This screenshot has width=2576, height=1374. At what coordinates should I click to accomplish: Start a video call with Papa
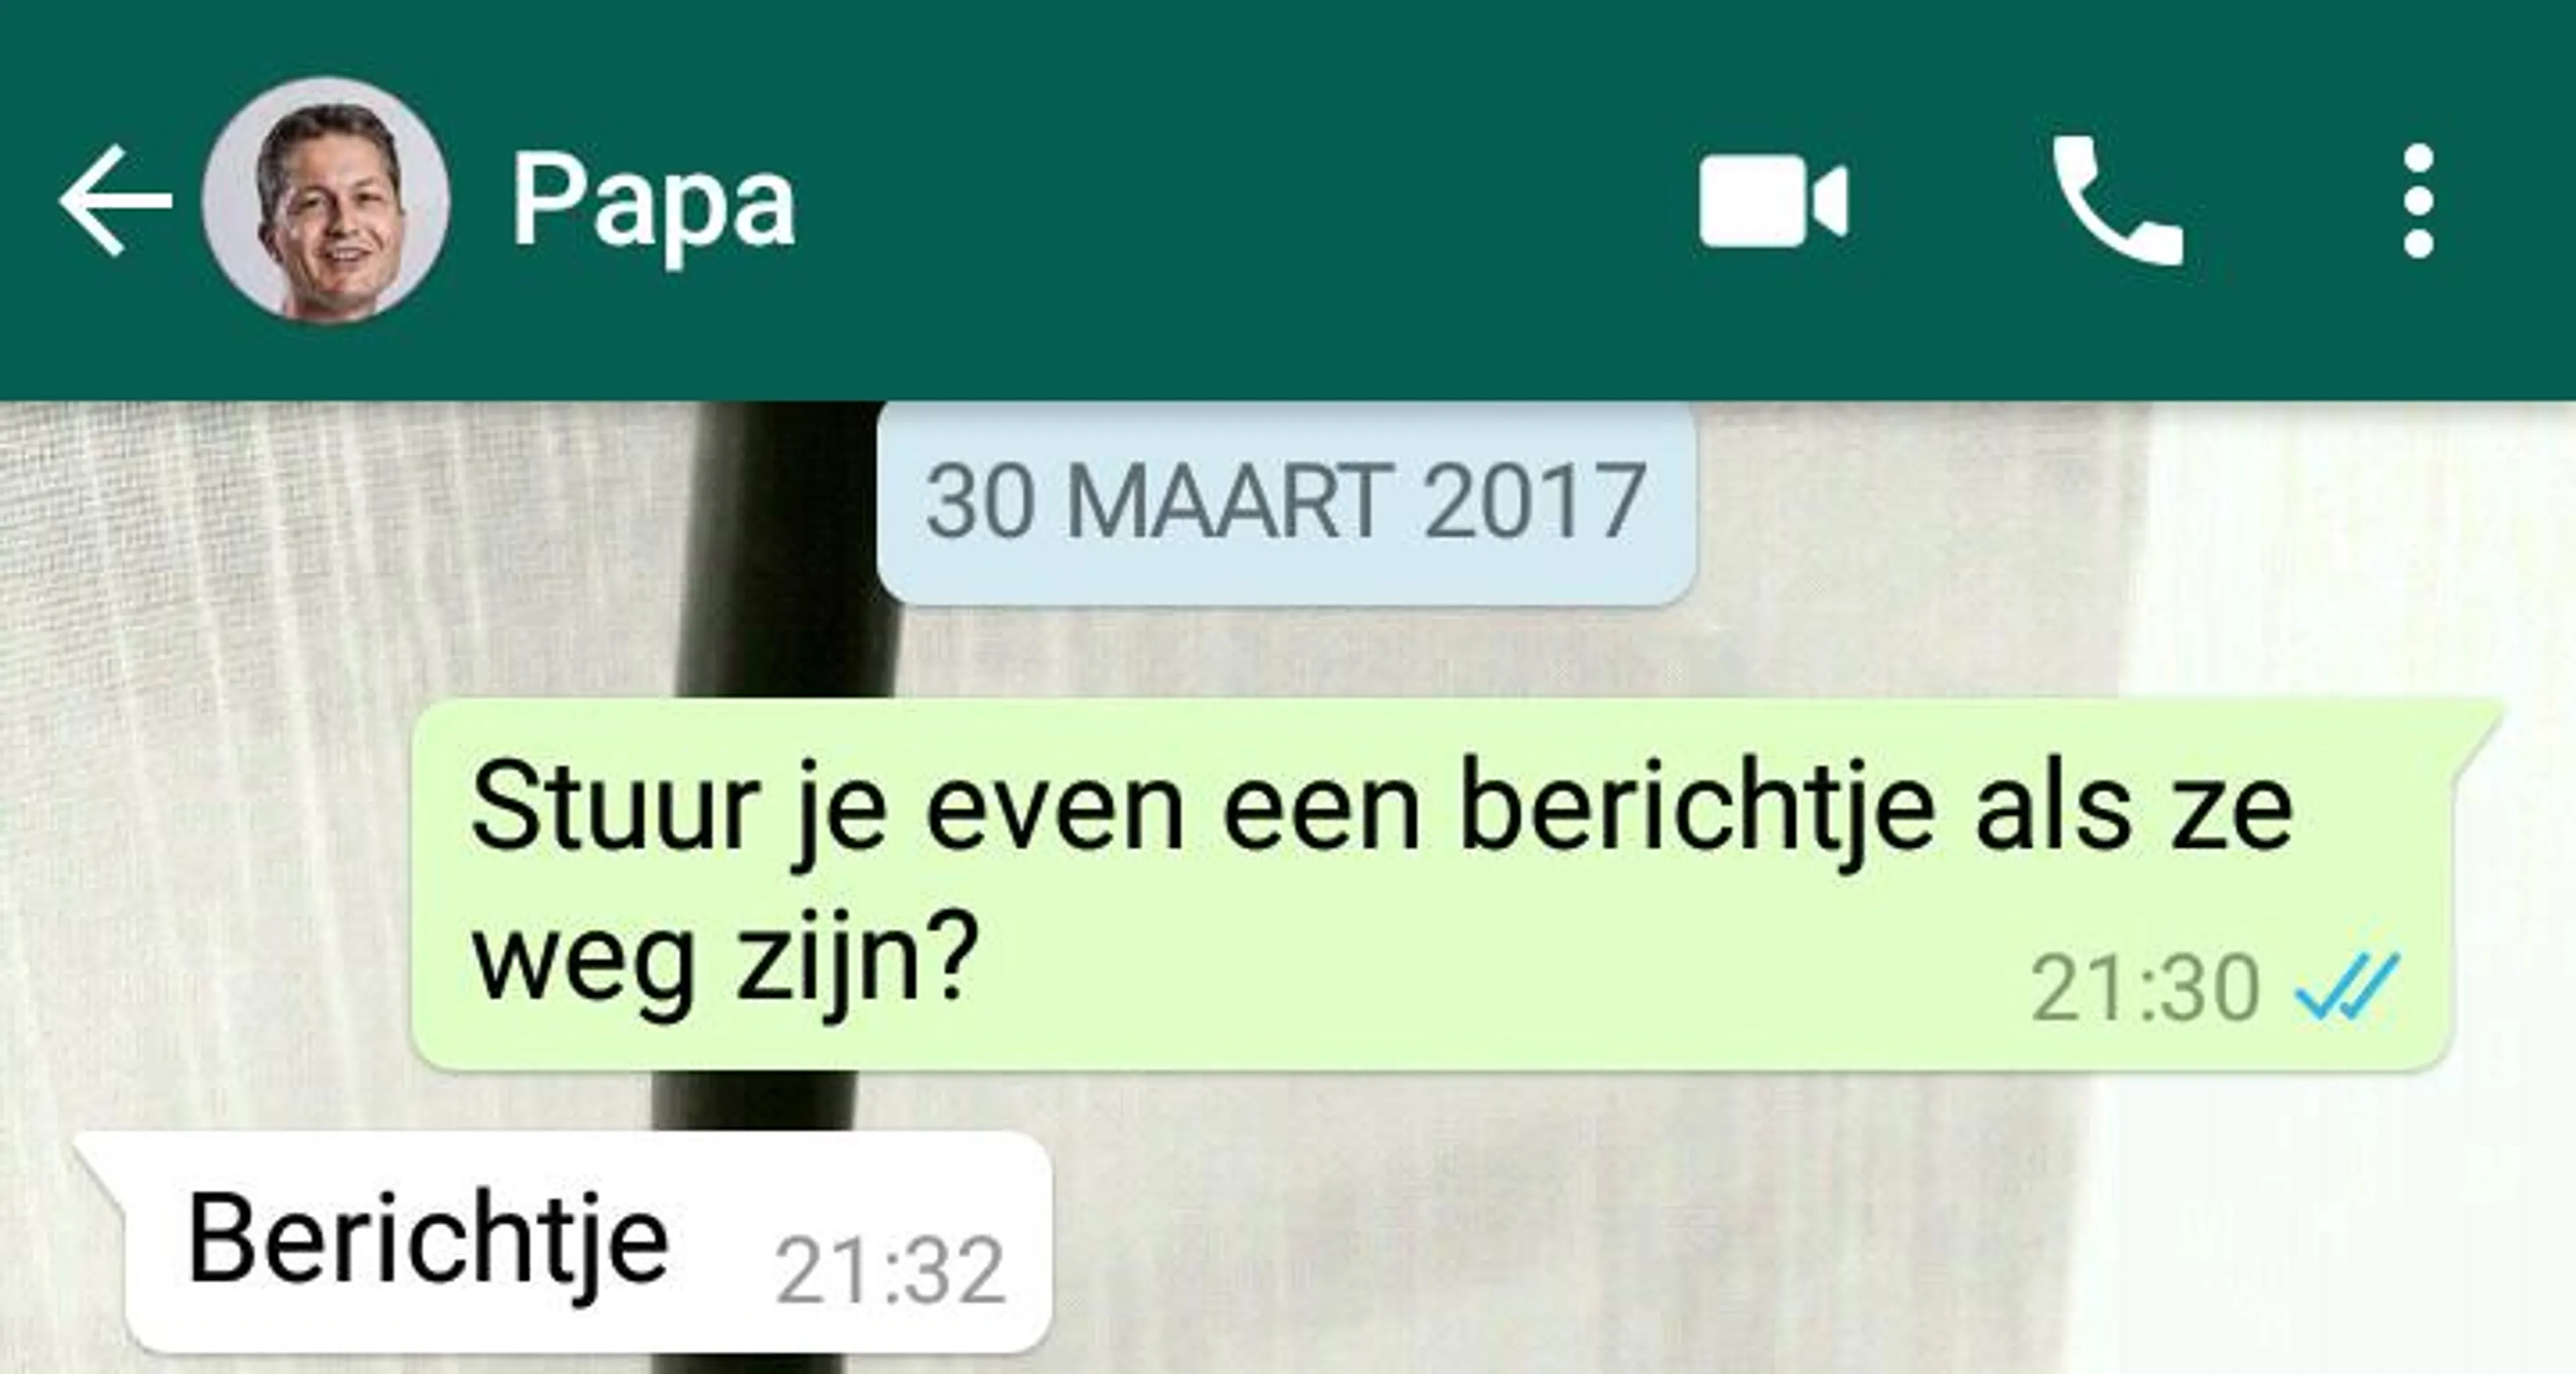point(1773,201)
